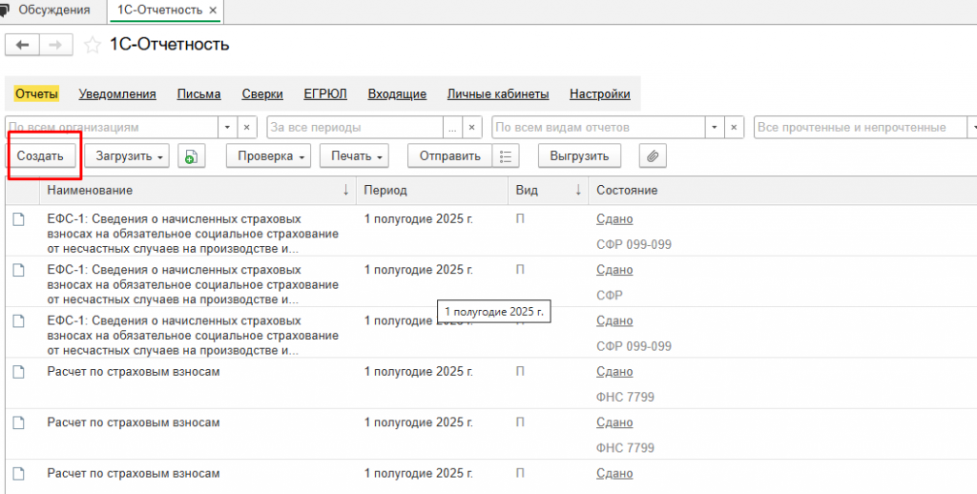The image size is (977, 494).
Task: Close the 1С-Отчетность tab
Action: (x=213, y=10)
